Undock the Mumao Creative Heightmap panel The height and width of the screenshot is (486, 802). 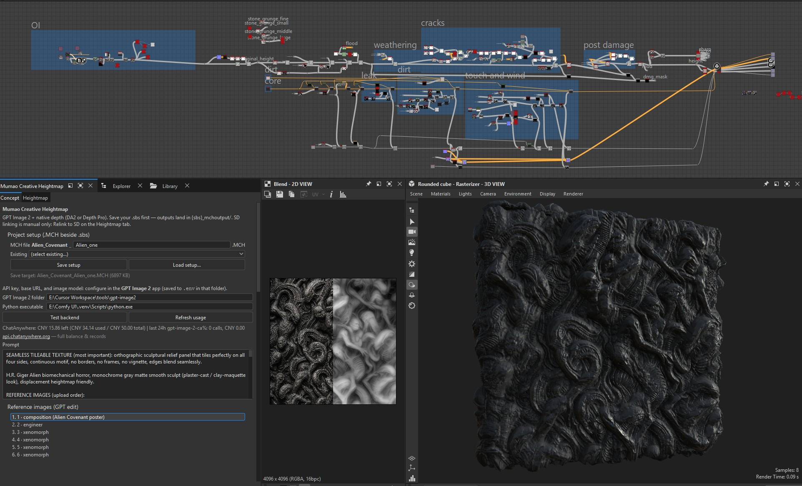pos(70,185)
